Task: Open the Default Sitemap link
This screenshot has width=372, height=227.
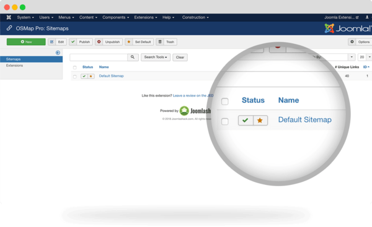Action: click(111, 76)
